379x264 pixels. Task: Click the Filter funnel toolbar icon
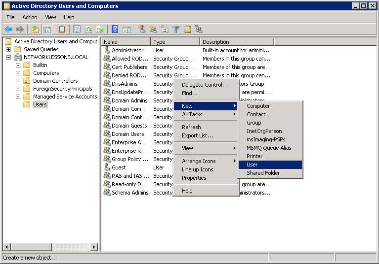(x=176, y=30)
